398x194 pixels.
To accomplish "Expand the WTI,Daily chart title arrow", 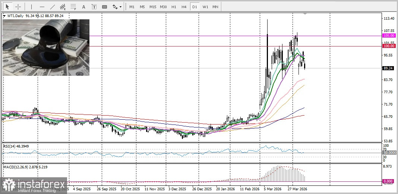I will tap(4, 16).
